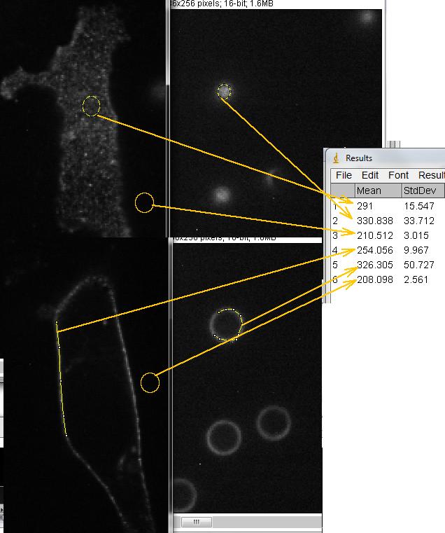Click the empty background circle ROI beside the top-left cell
The image size is (445, 533).
[144, 202]
